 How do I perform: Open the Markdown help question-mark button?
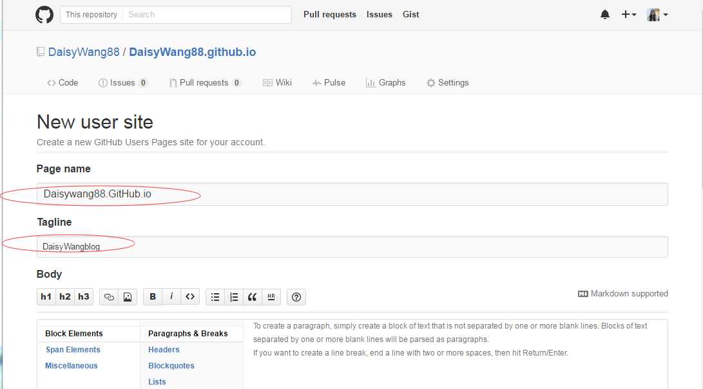(x=296, y=297)
